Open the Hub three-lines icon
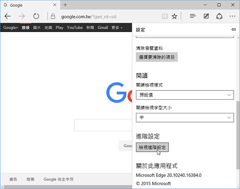The height and width of the screenshot is (189, 240). coord(193,16)
